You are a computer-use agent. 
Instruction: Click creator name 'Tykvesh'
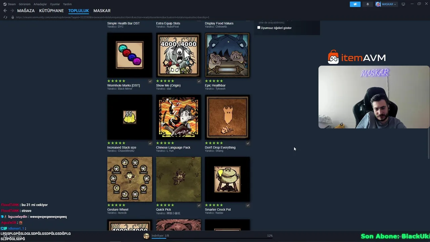[220, 89]
